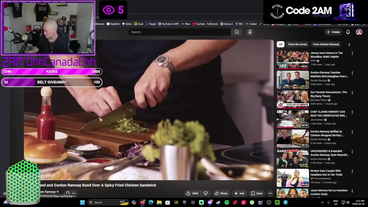Dislike the video with thumbs-down button
The width and height of the screenshot is (368, 207).
(206, 193)
